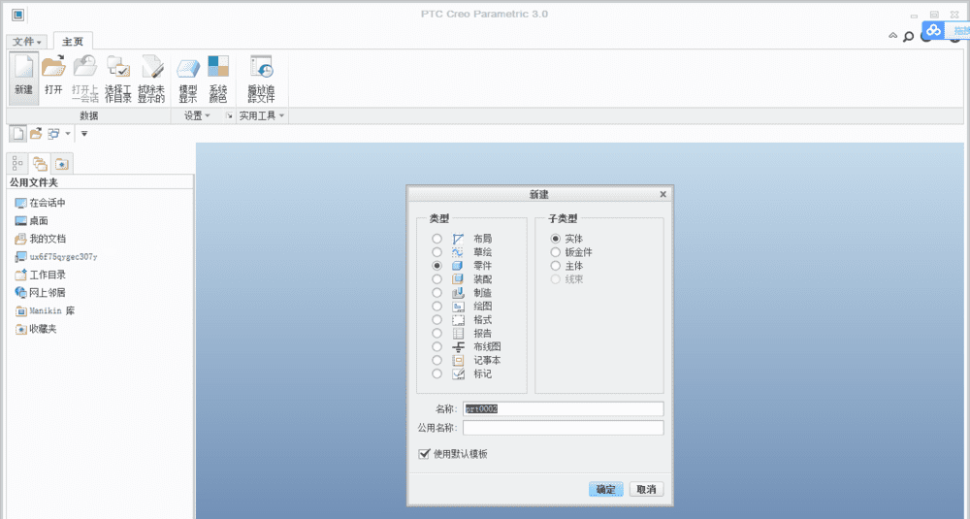970x519 pixels.
Task: Choose the 主体 sub-type radio button
Action: (556, 266)
